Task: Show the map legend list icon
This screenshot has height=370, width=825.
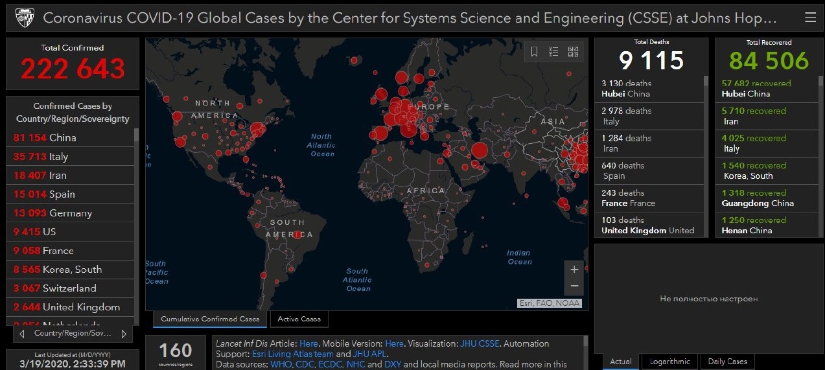Action: point(553,52)
